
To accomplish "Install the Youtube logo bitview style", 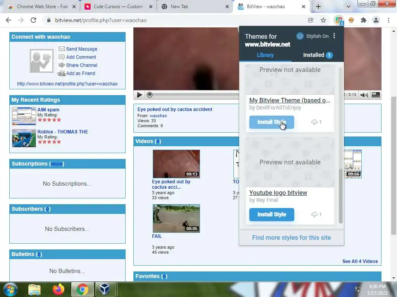I will (x=272, y=214).
